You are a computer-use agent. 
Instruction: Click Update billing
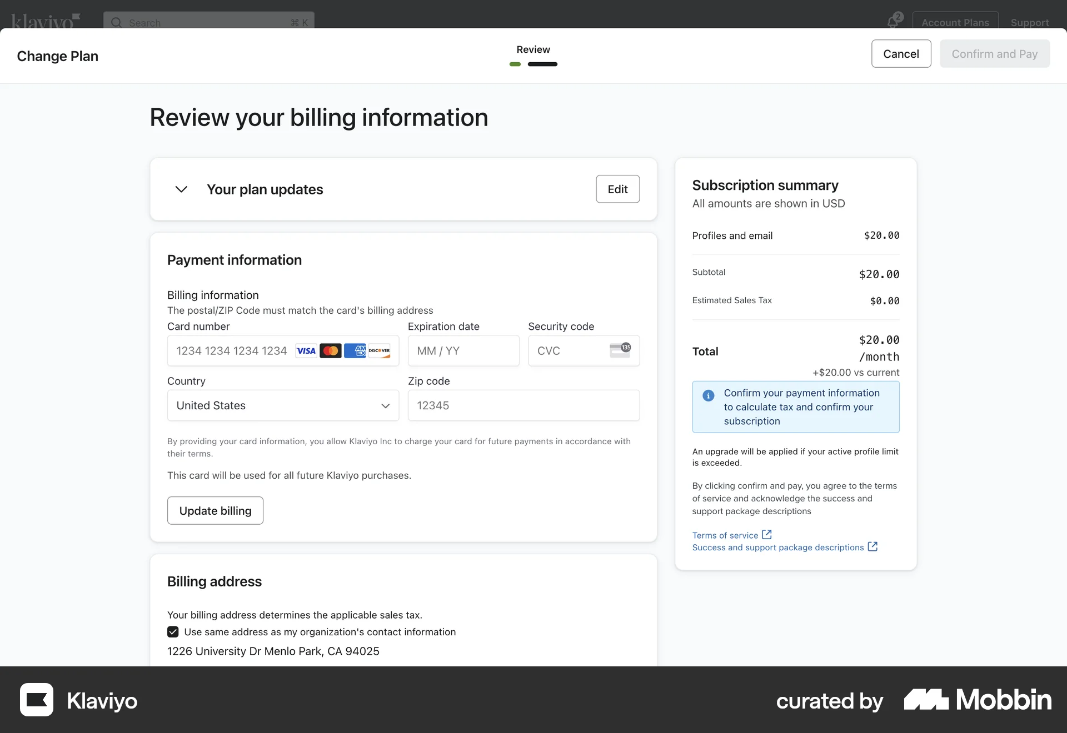215,510
